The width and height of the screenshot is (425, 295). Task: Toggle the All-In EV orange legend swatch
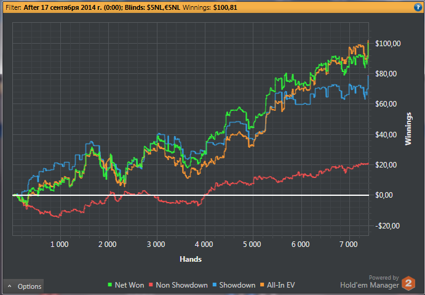[x=262, y=285]
